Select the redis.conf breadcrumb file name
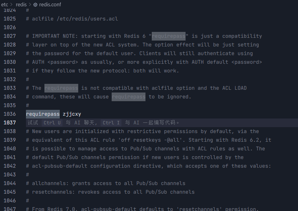Screen dimensions: 298x211 pyautogui.click(x=50, y=5)
